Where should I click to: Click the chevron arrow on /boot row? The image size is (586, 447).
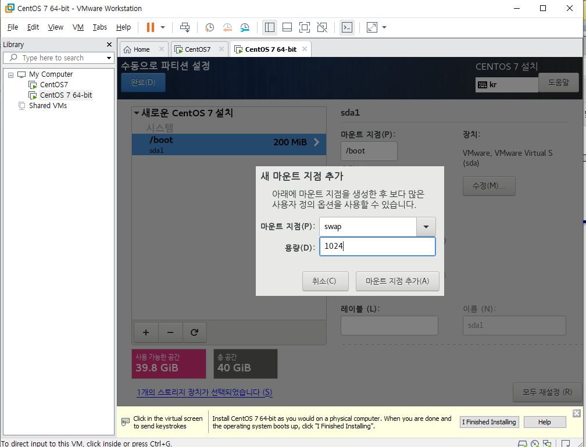[x=316, y=142]
